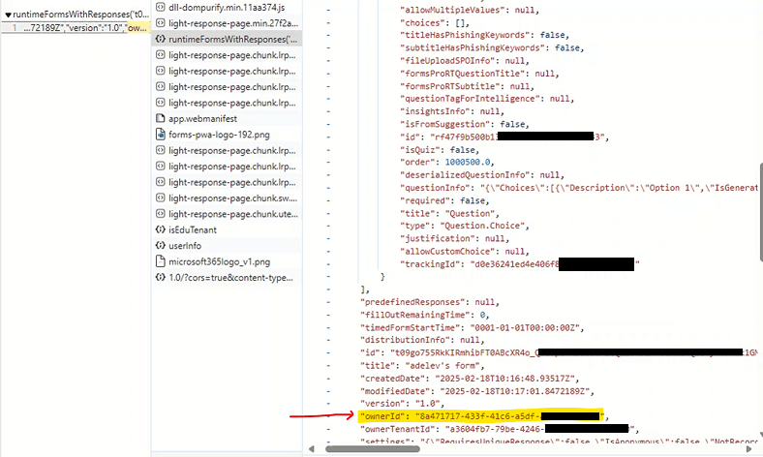This screenshot has height=457, width=763.
Task: Click the "isFromSuggestion": false line
Action: 465,124
